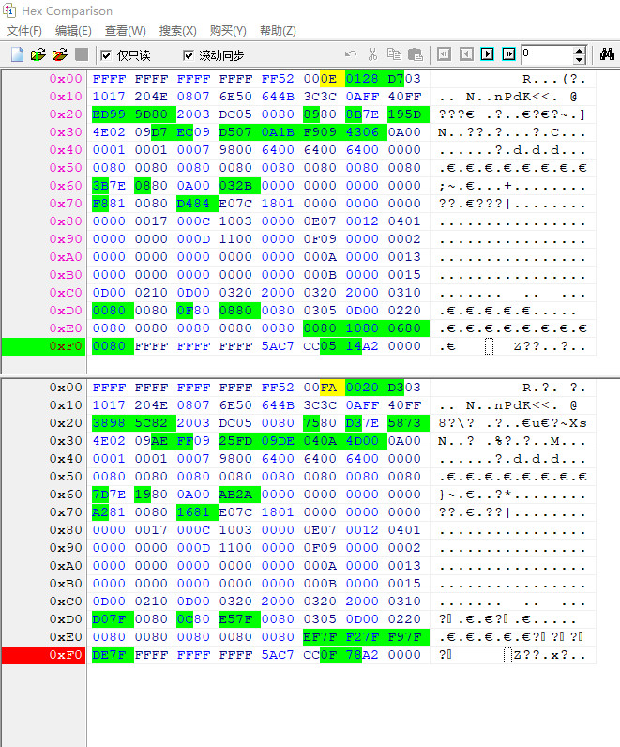Viewport: 620px width, 747px height.
Task: Click the toolbar number input field
Action: click(545, 54)
